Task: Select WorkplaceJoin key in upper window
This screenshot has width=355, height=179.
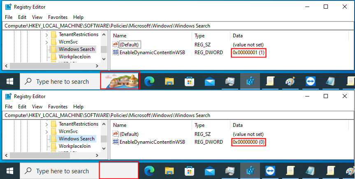Action: pyautogui.click(x=74, y=57)
